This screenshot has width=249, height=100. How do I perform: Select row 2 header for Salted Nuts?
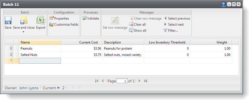[9, 55]
